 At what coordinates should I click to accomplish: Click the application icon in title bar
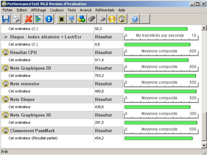click(x=4, y=4)
